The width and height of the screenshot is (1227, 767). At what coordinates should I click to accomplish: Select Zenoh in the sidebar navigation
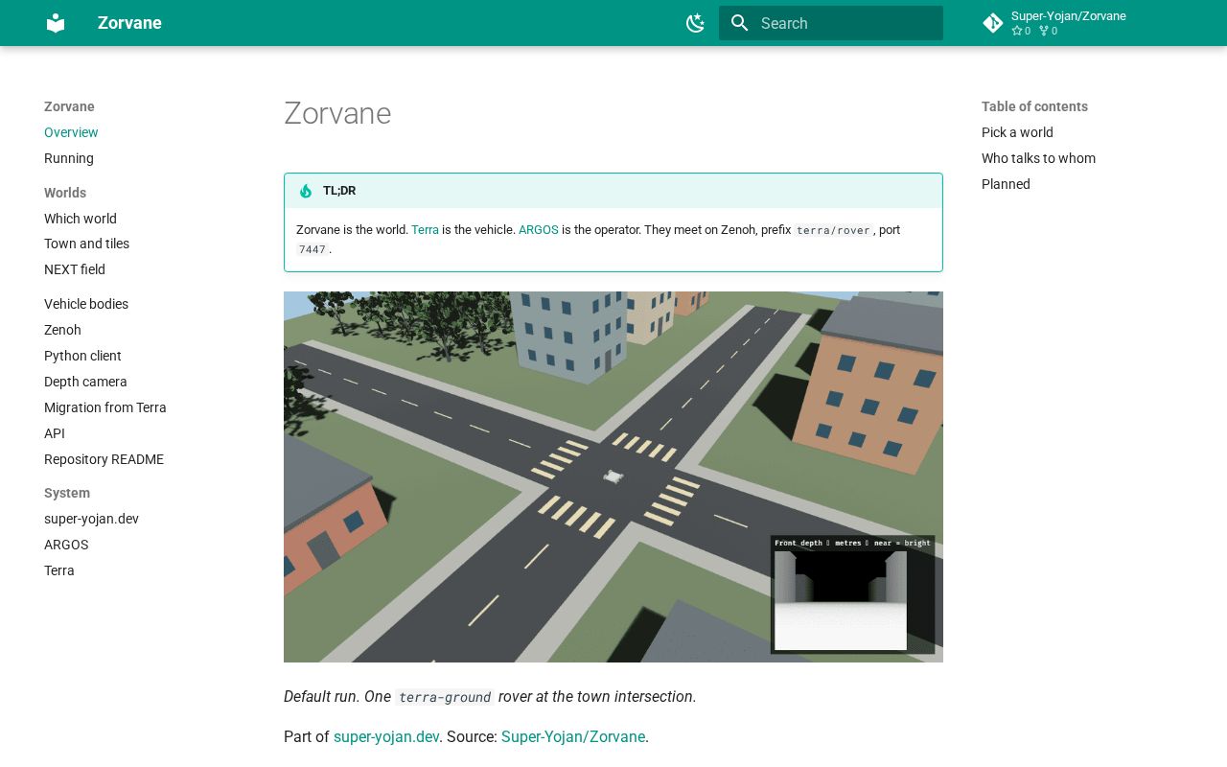(62, 330)
